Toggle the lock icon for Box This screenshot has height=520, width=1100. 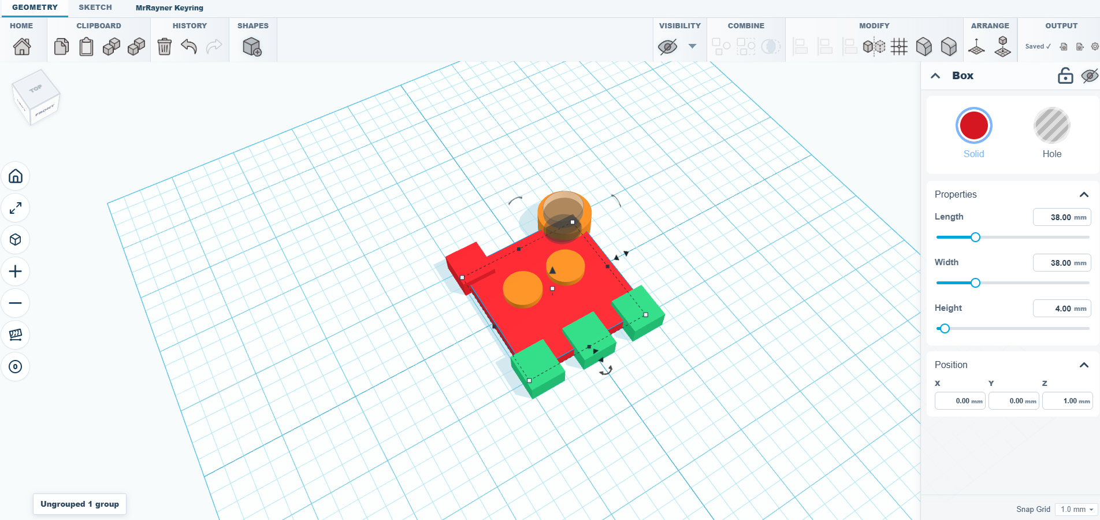pyautogui.click(x=1065, y=76)
